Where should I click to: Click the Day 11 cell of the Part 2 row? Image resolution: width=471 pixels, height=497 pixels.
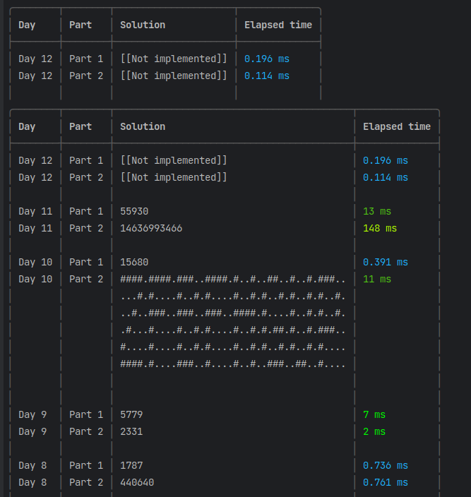pyautogui.click(x=35, y=229)
